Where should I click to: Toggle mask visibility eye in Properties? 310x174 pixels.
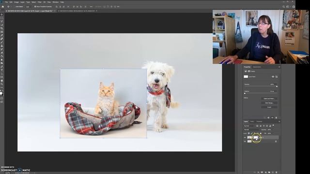(x=272, y=117)
